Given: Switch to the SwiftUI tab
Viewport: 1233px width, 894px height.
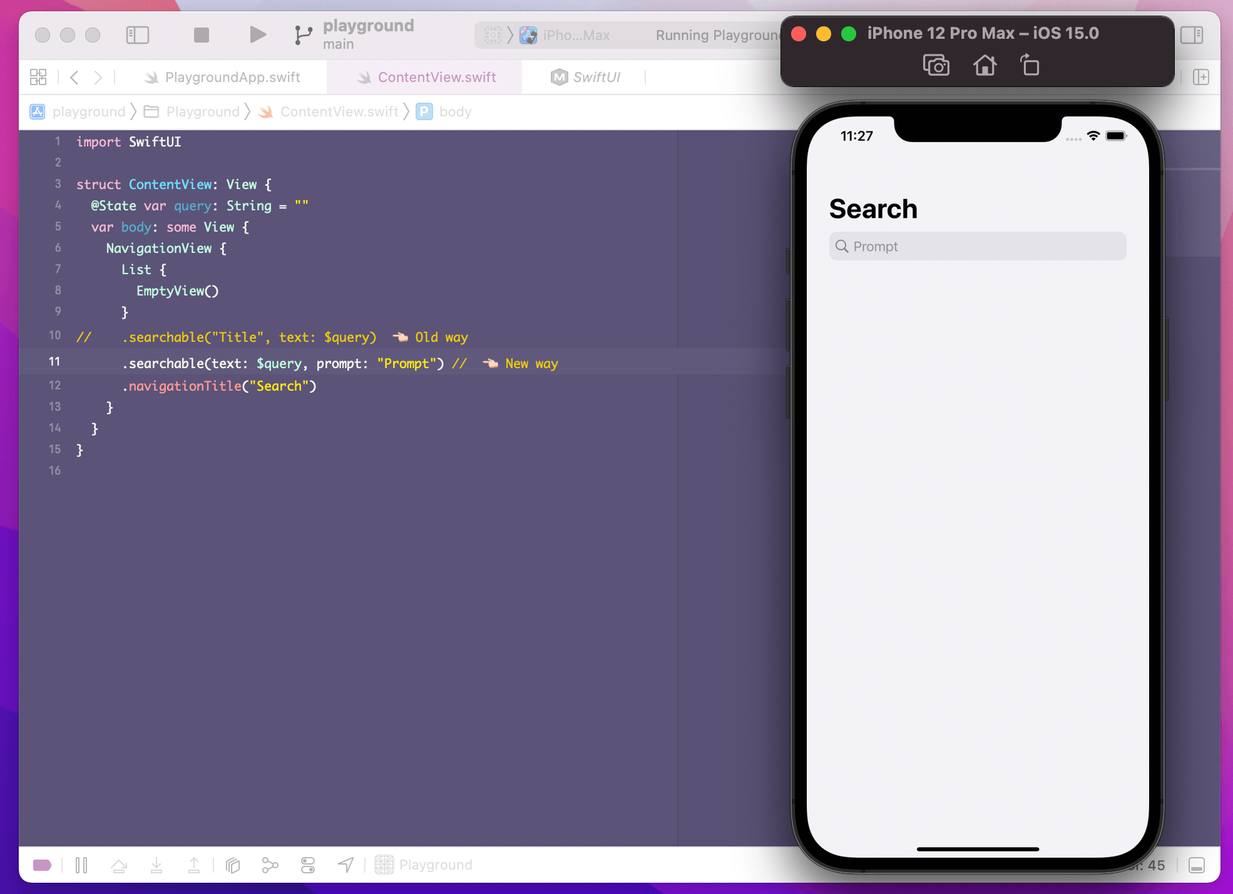Looking at the screenshot, I should [x=596, y=77].
